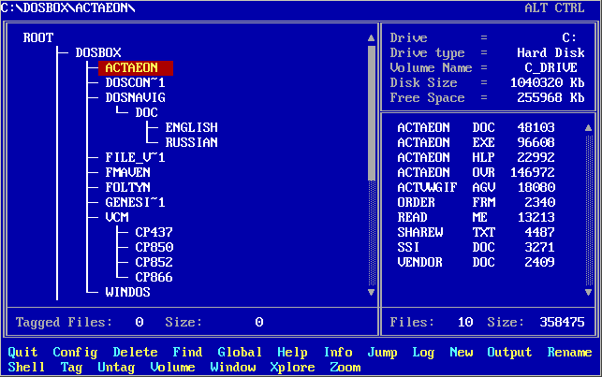This screenshot has width=602, height=377.
Task: Choose the Info command
Action: tap(338, 352)
